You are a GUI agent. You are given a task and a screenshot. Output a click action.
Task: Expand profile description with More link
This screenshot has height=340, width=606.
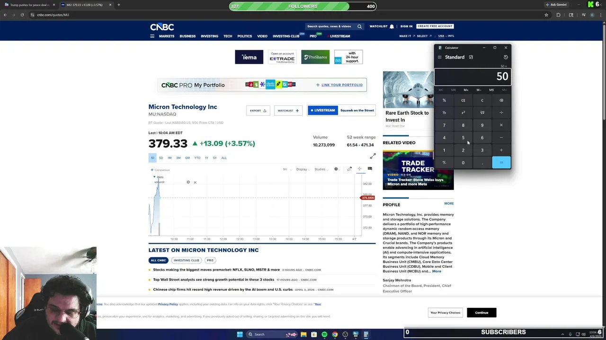click(437, 271)
